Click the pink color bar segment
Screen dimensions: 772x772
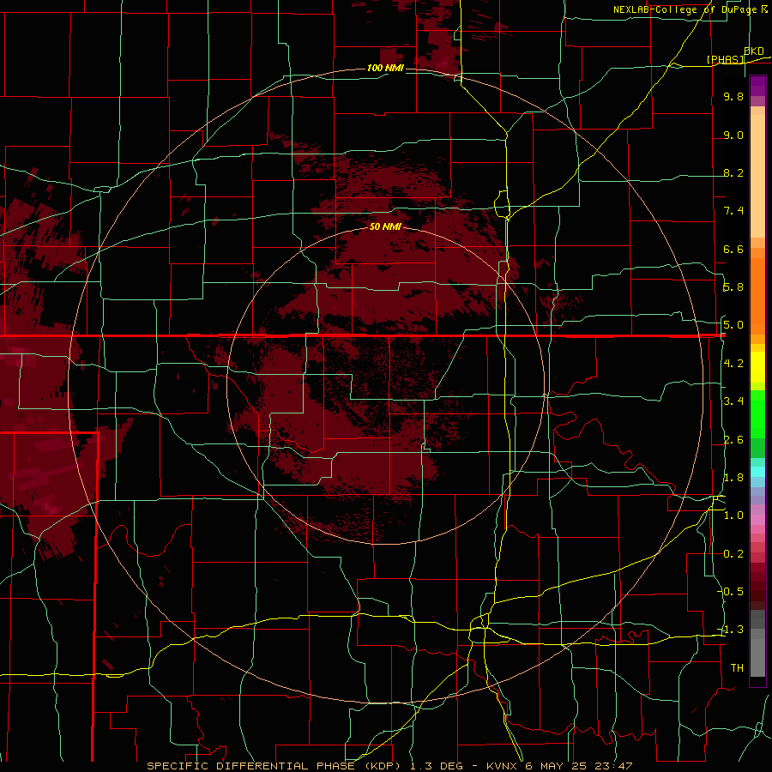tap(757, 520)
